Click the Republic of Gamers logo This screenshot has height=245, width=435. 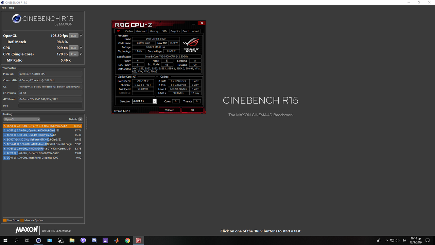click(191, 45)
